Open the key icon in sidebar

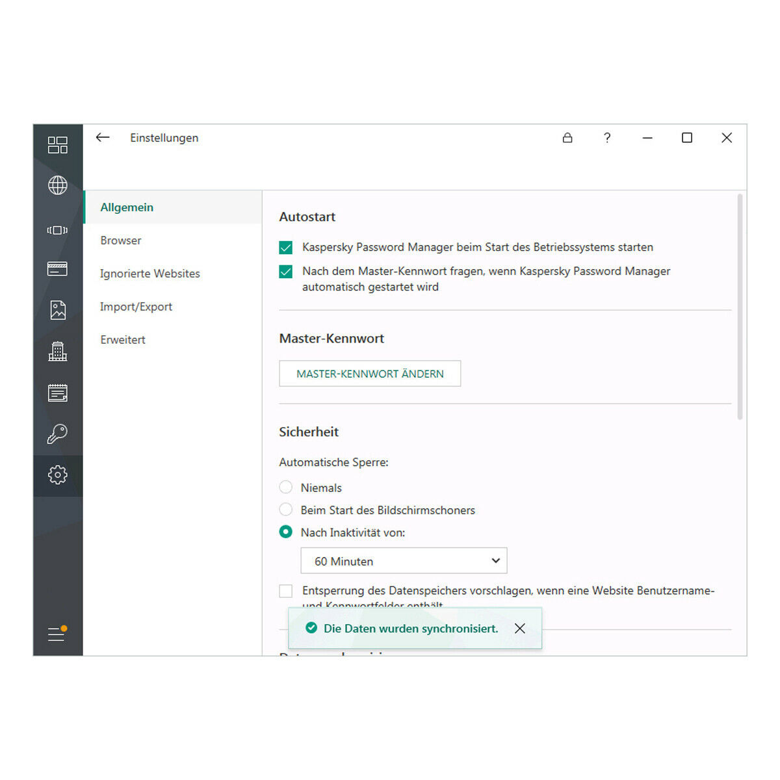pyautogui.click(x=57, y=434)
